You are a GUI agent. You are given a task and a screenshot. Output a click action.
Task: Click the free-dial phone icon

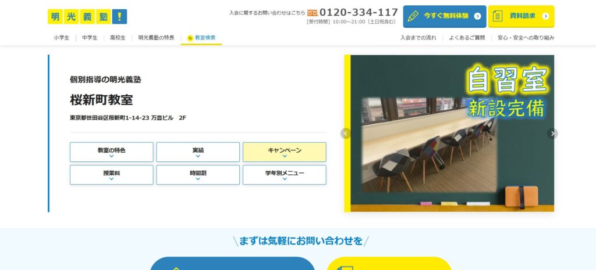(x=313, y=12)
